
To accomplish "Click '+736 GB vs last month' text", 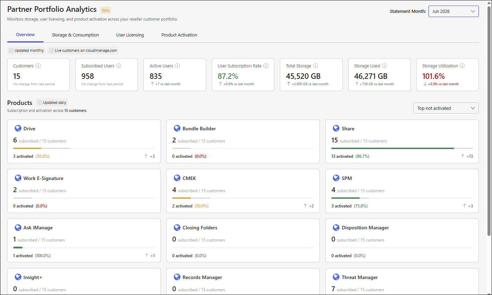I will coord(377,84).
